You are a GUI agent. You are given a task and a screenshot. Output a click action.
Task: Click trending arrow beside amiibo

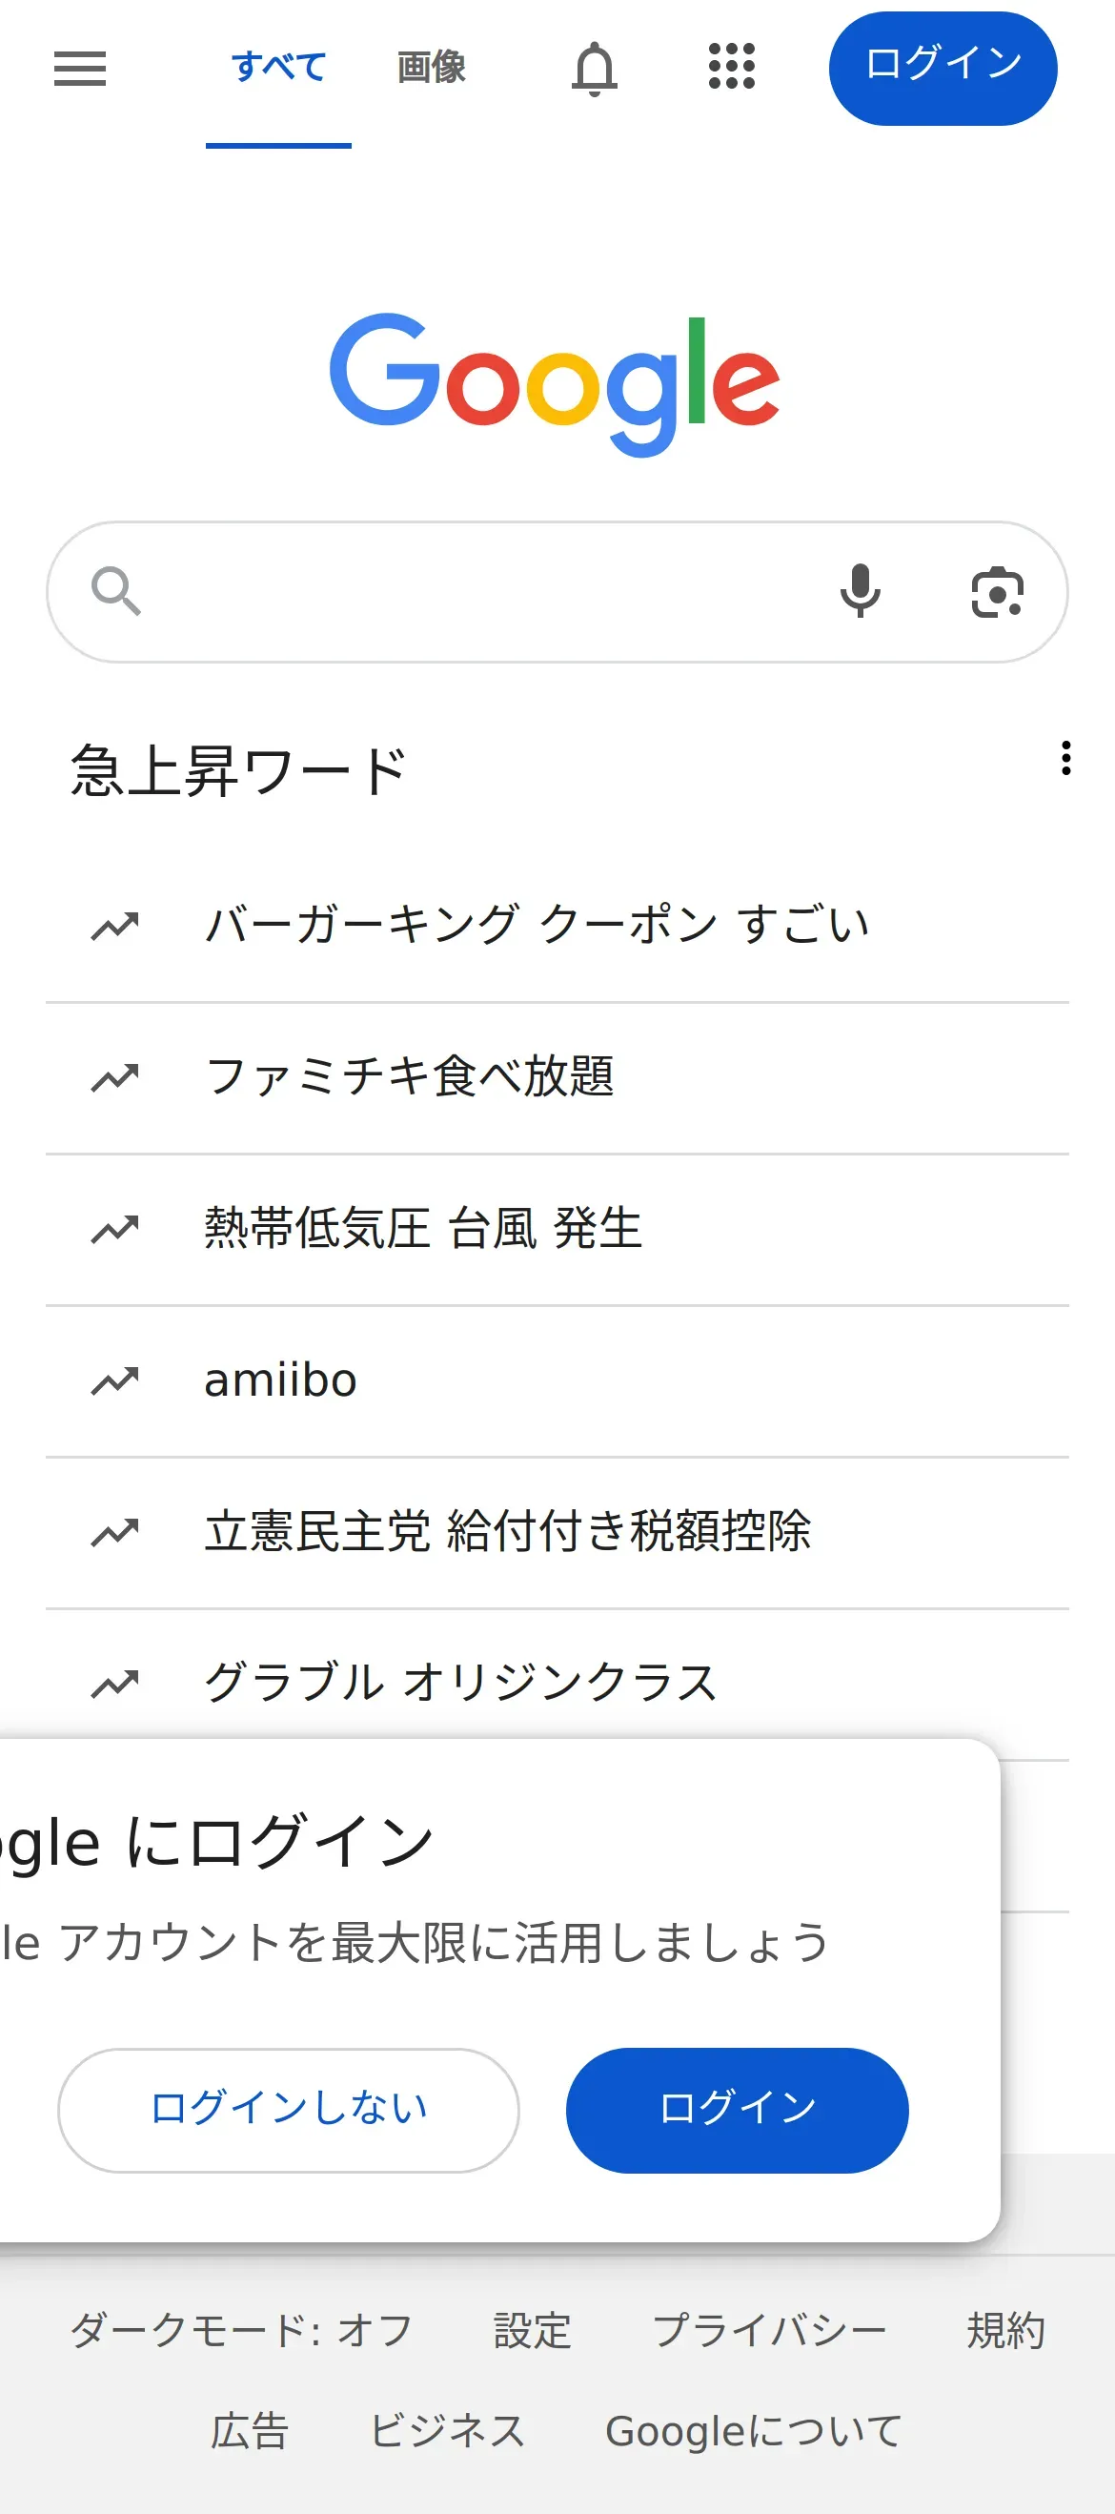click(115, 1381)
